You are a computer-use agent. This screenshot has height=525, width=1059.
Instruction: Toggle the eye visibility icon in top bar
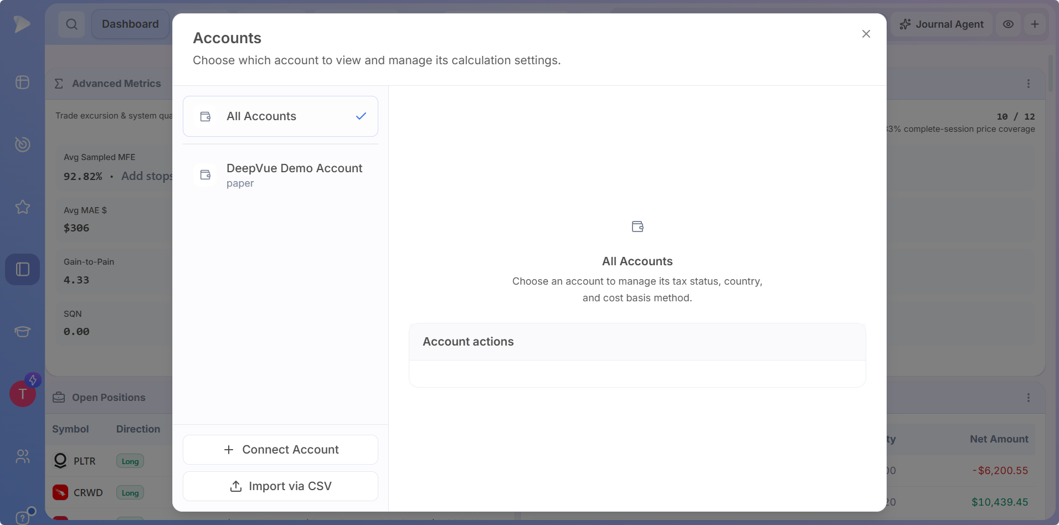point(1009,24)
